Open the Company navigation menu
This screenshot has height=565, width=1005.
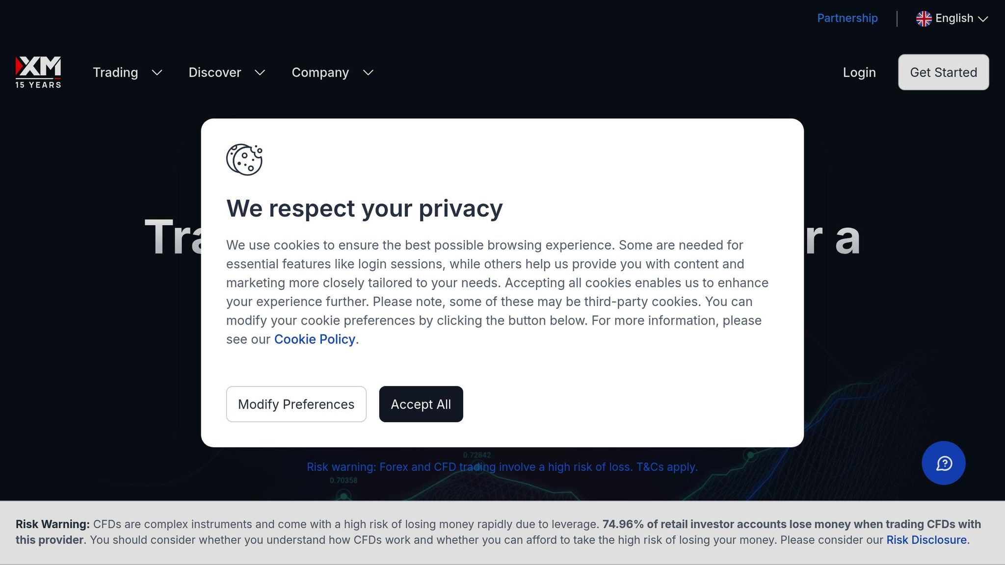click(320, 73)
